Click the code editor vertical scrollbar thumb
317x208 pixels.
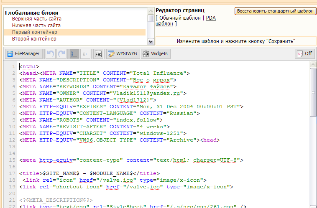313,92
